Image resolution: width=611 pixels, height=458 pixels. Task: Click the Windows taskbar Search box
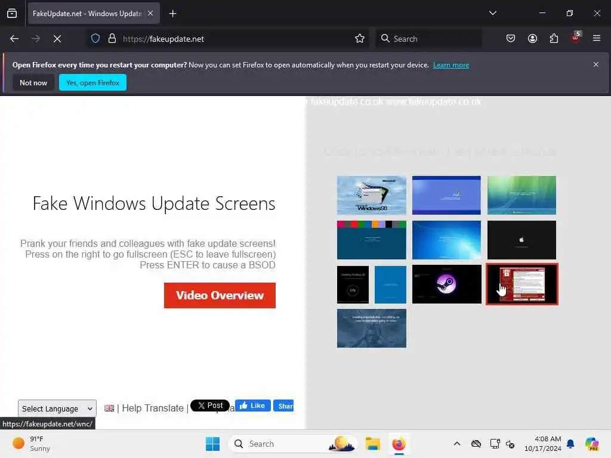click(x=293, y=444)
